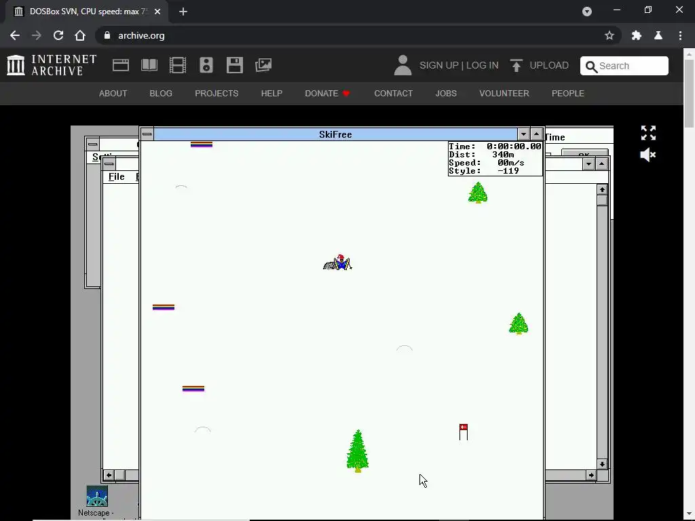The height and width of the screenshot is (521, 695).
Task: Click the rainbow jump ramp near top
Action: [x=201, y=144]
